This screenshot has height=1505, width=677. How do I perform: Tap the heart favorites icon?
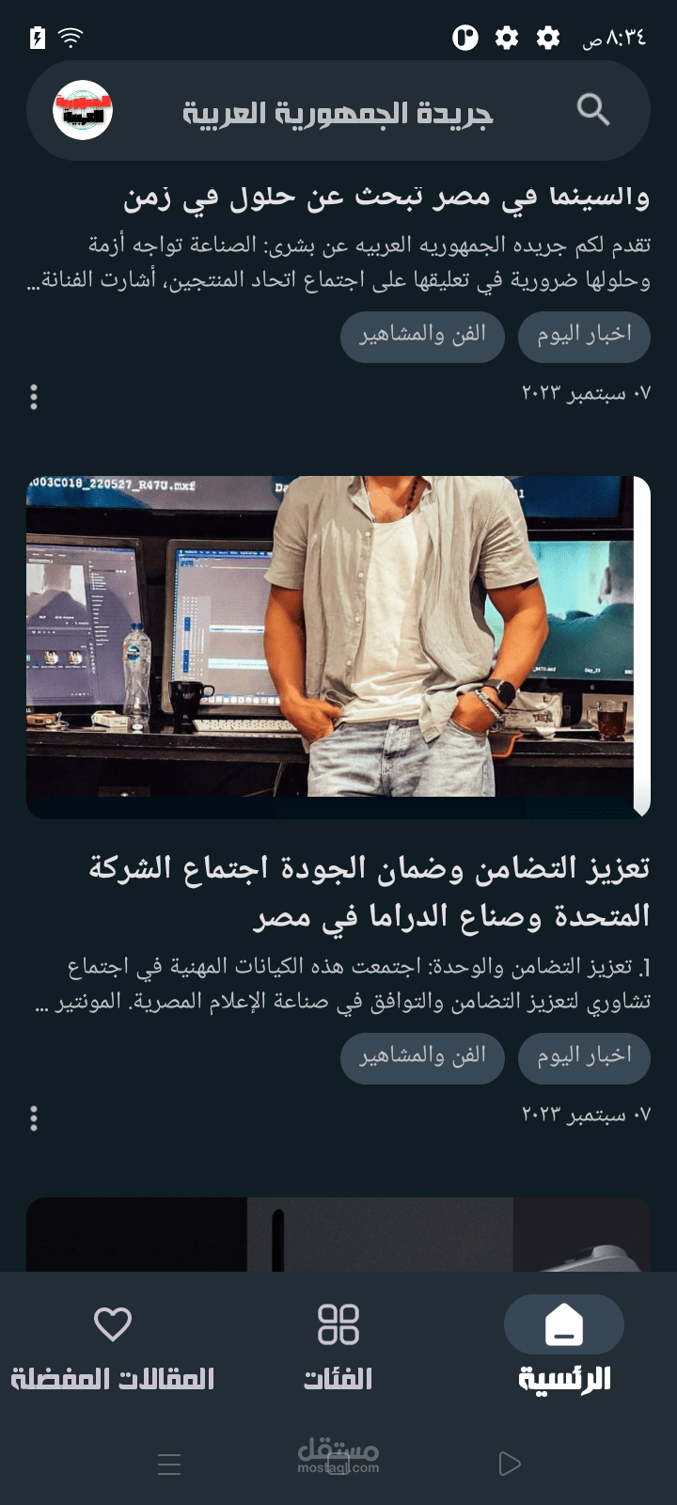[113, 1324]
